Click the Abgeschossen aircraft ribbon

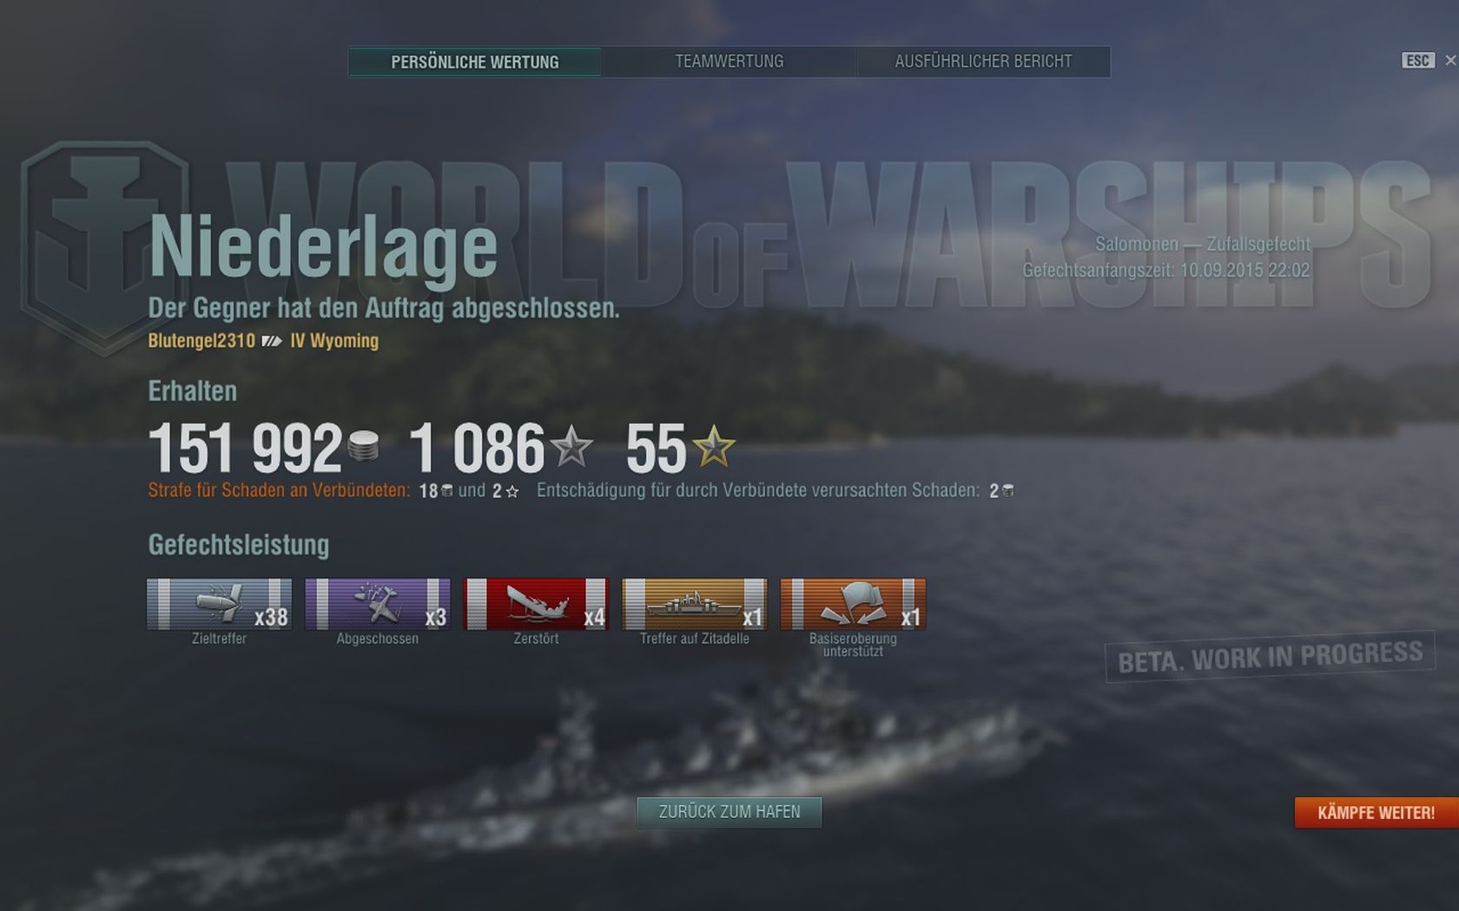click(x=378, y=604)
